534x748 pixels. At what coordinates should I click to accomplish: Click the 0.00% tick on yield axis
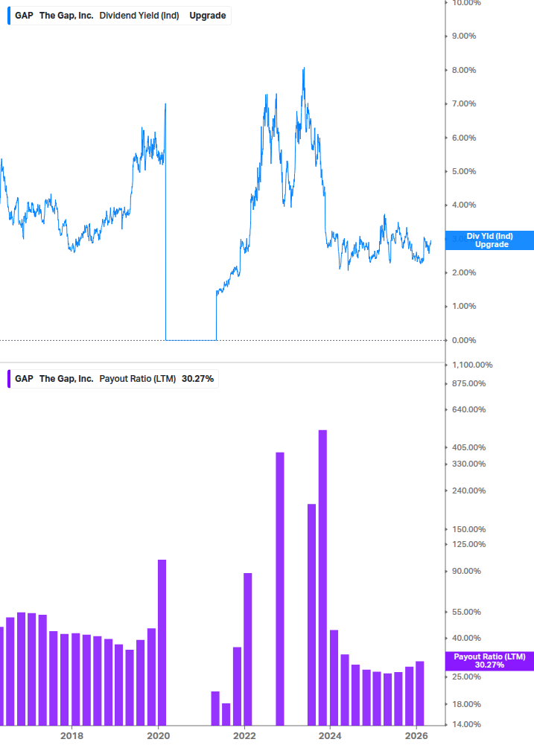click(464, 340)
